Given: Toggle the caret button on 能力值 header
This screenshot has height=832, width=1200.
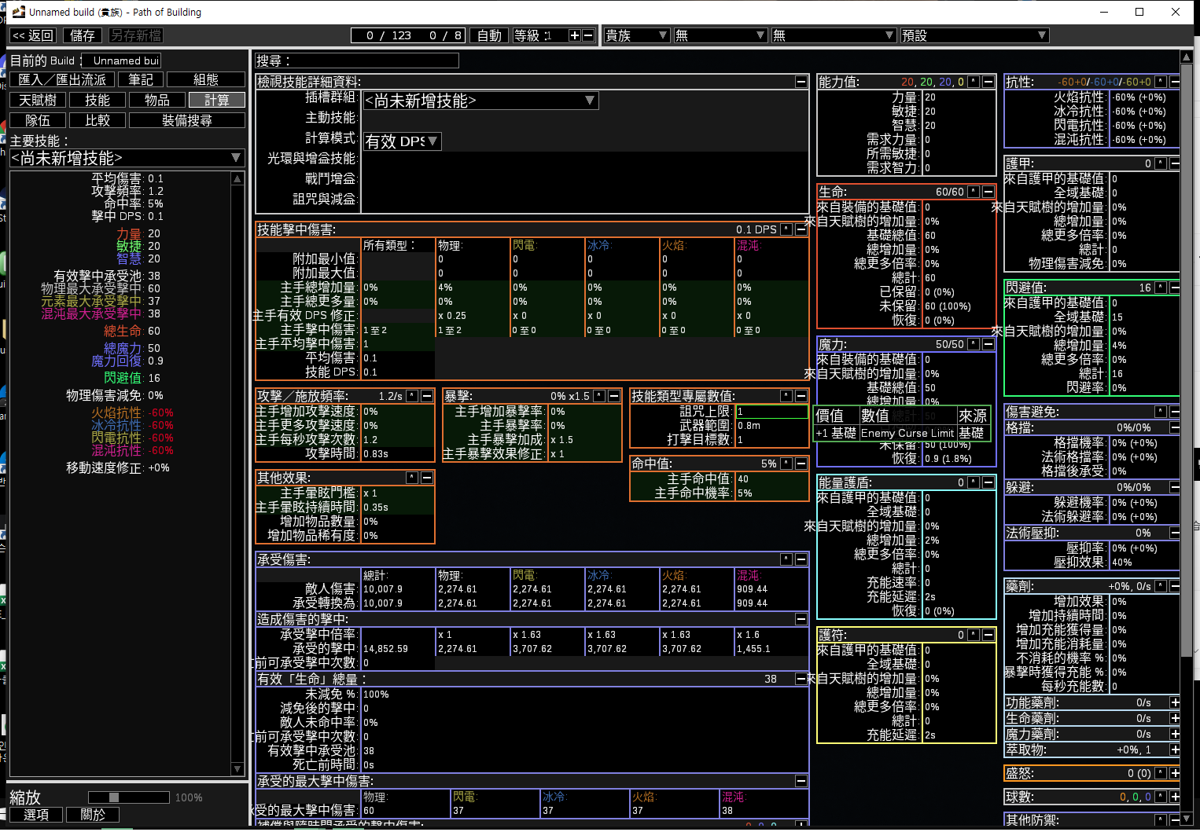Looking at the screenshot, I should 973,82.
